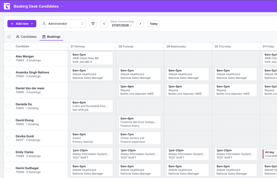Open the Add new dropdown button

click(x=22, y=24)
